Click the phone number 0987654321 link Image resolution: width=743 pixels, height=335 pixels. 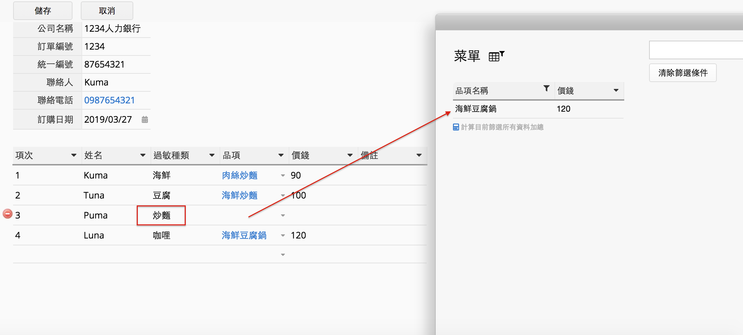[109, 100]
